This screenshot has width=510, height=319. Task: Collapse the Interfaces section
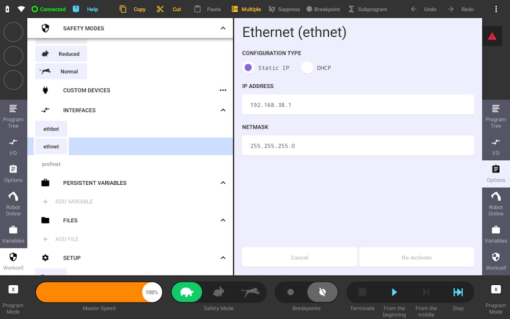[x=223, y=110]
